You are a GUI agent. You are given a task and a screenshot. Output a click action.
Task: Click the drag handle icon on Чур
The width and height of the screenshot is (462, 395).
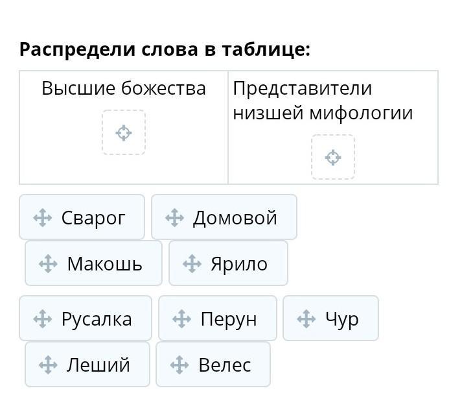pos(306,319)
